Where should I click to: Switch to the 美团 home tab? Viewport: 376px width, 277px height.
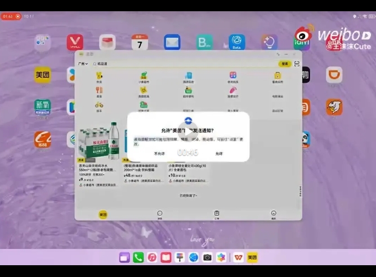103,214
